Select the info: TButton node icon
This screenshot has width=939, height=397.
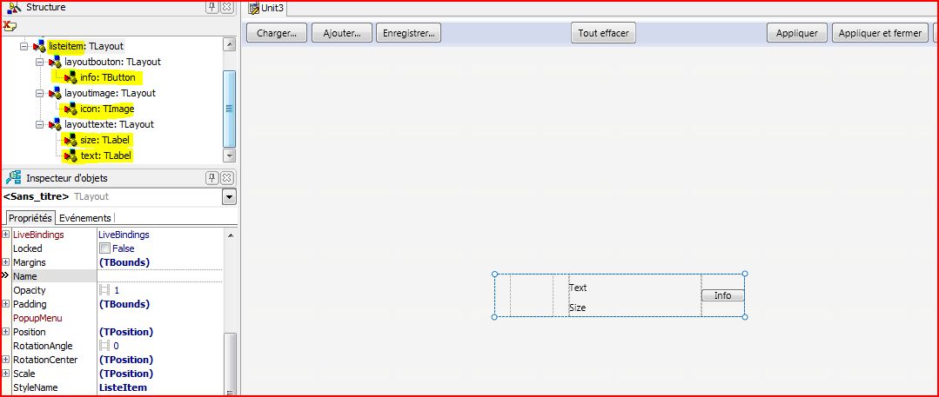click(x=70, y=77)
